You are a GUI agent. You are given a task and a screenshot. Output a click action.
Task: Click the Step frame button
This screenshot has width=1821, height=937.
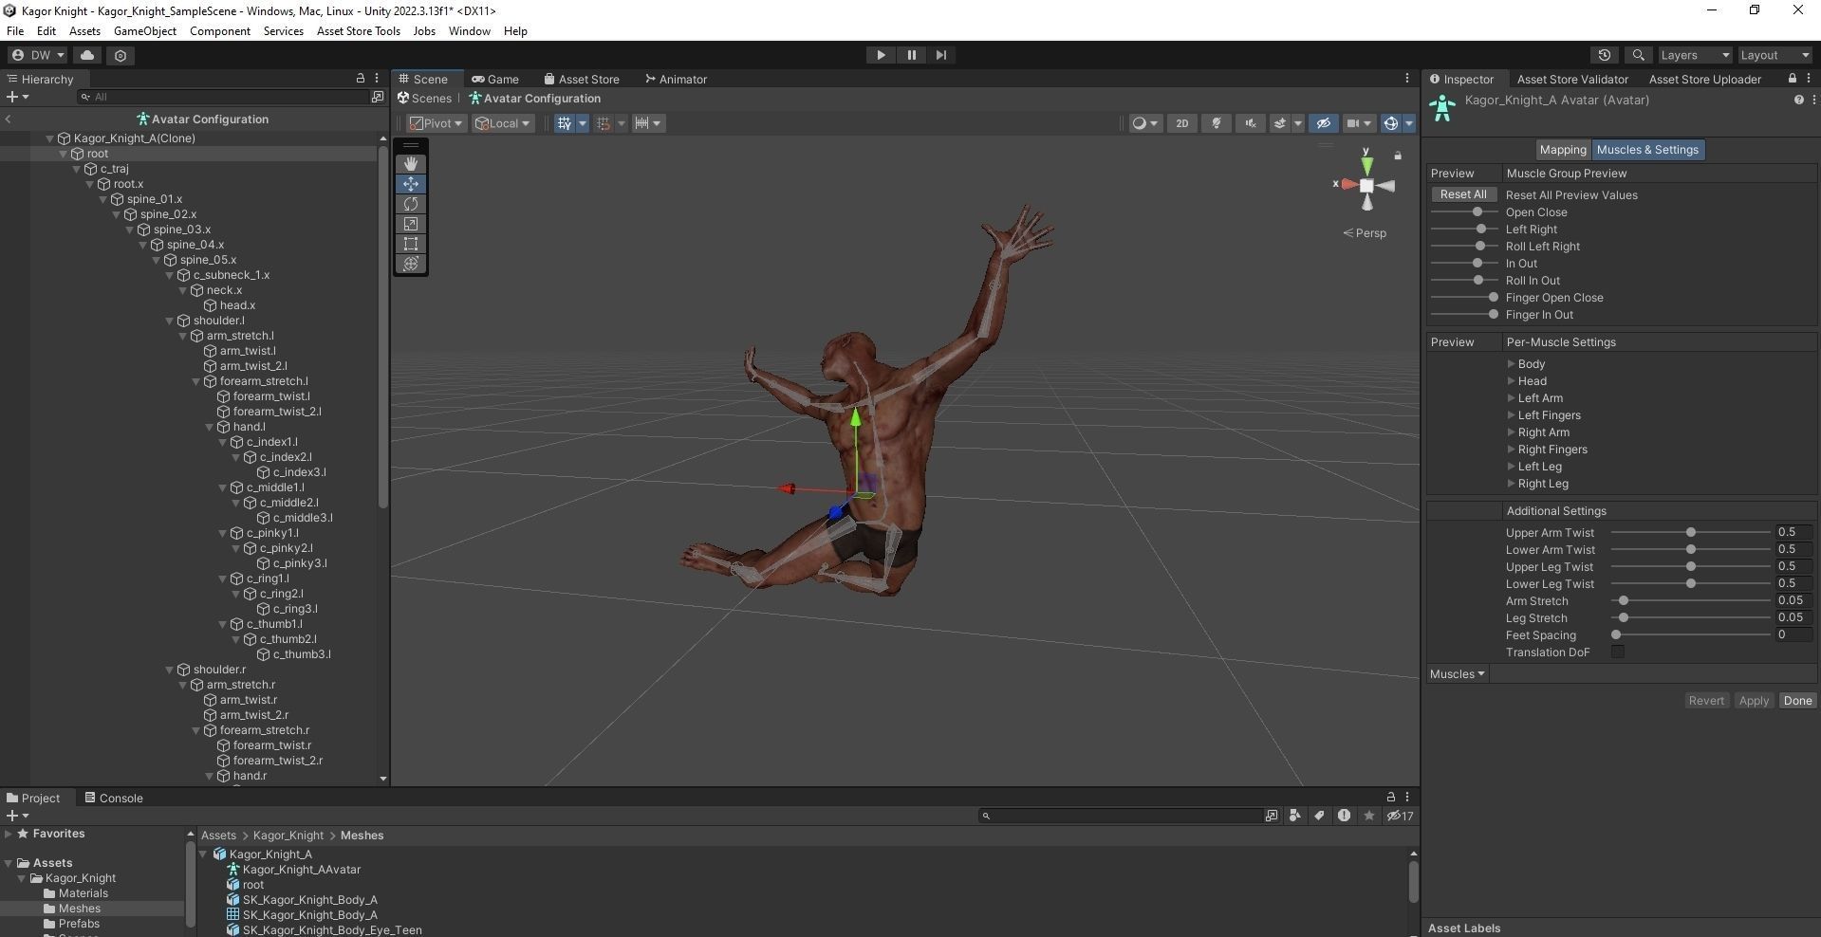(x=940, y=55)
